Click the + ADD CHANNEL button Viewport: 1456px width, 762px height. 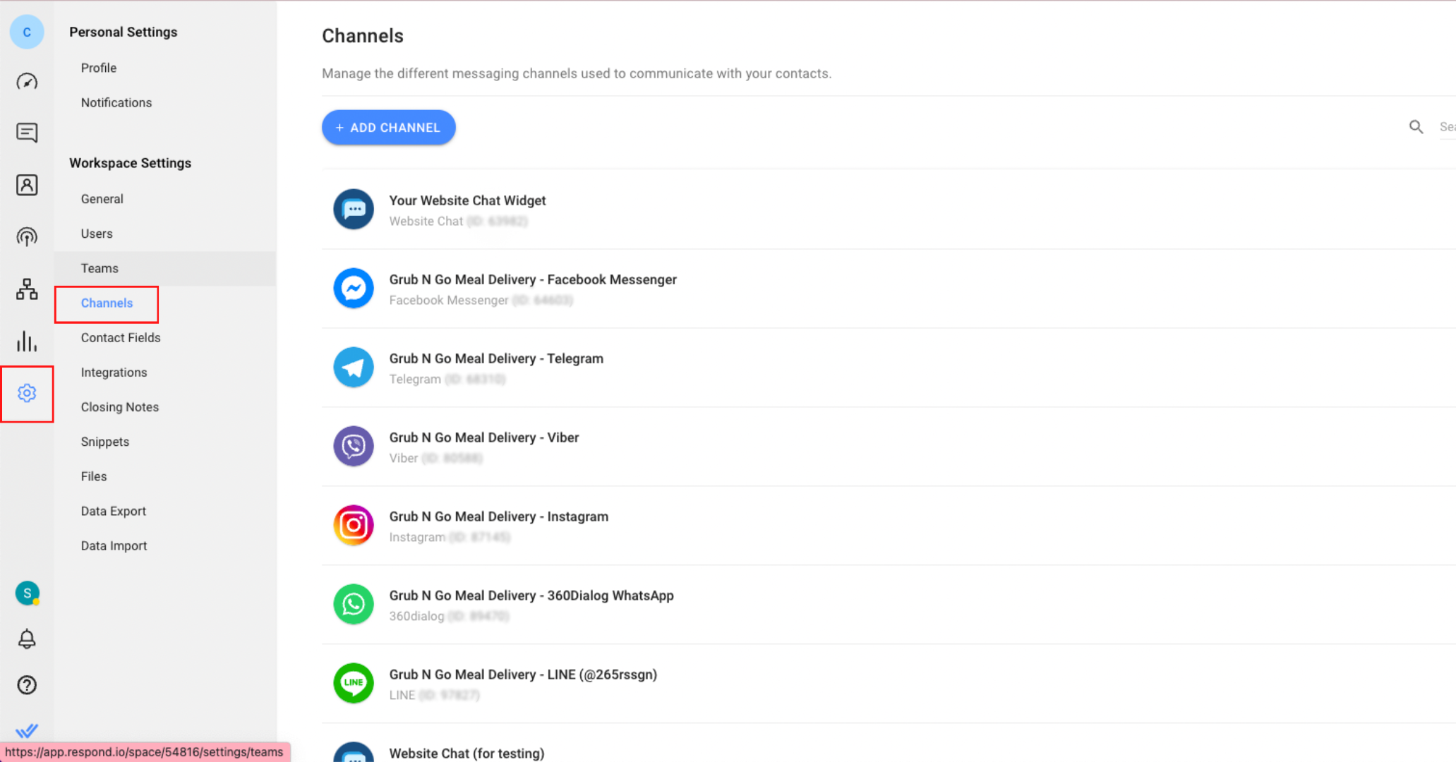(389, 127)
